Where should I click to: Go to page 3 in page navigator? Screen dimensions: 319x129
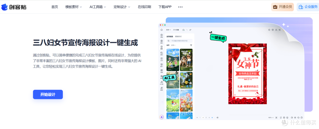[x=206, y=117]
